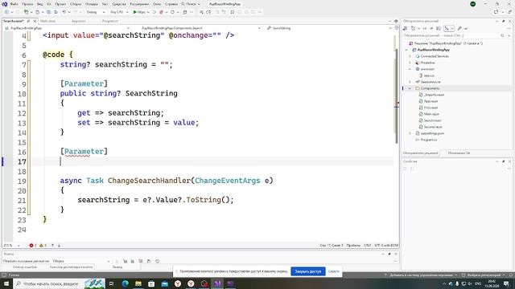The image size is (515, 289).
Task: Start debugging with the green https play button
Action: 139,12
